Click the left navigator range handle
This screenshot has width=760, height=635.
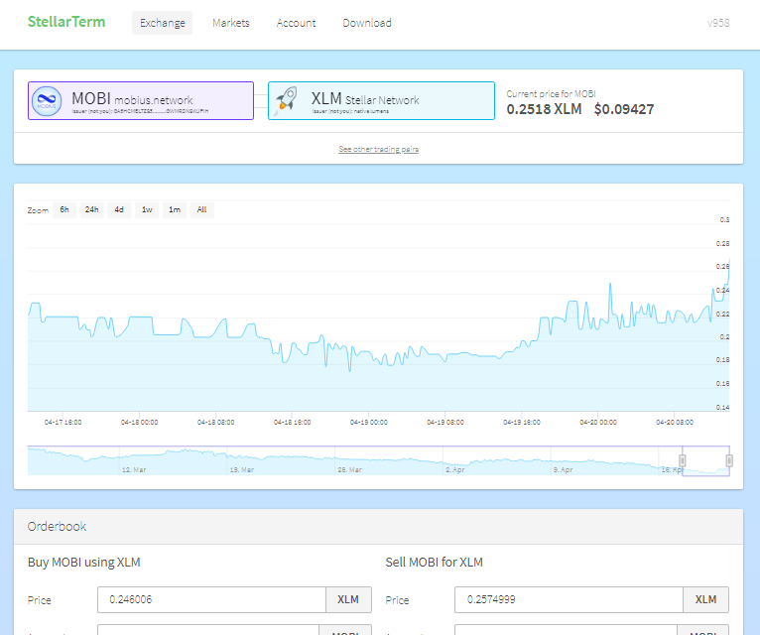[x=683, y=460]
